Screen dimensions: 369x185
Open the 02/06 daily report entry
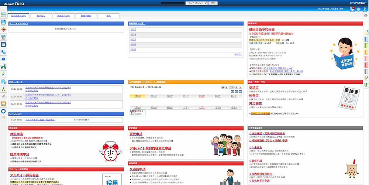point(133,49)
